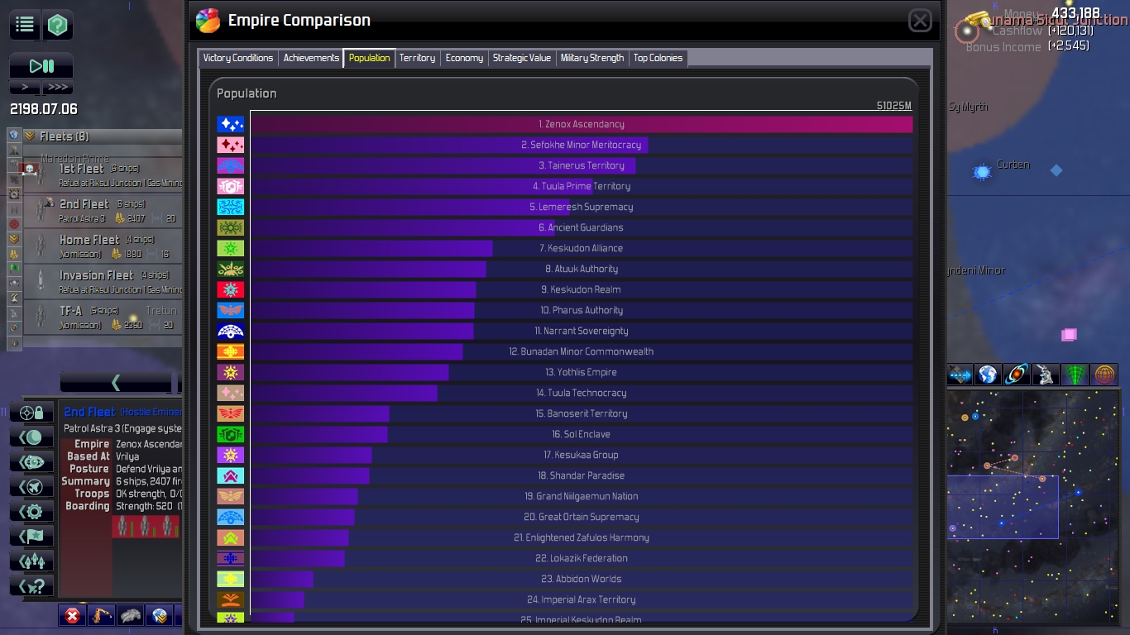Select Invasion Fleet in the fleets list
Screen dimensions: 1130x635
pyautogui.click(x=103, y=282)
